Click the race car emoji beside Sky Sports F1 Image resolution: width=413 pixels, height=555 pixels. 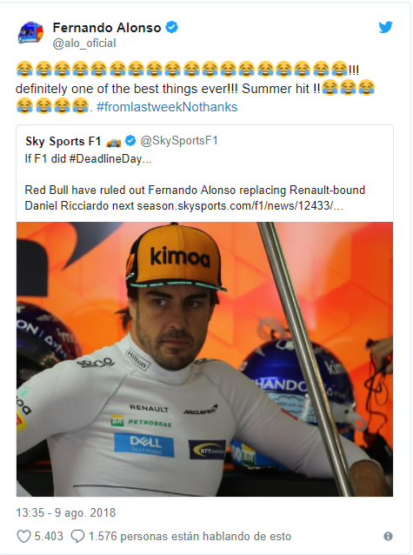pos(113,142)
